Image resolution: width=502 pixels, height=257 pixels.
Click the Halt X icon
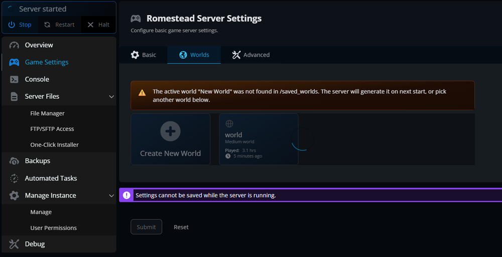(90, 25)
